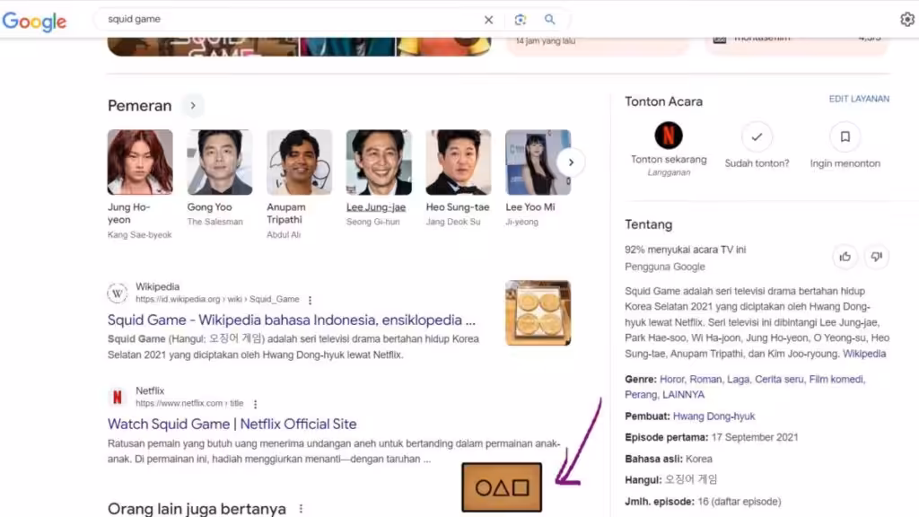Click the squid game shapes invitation card
The height and width of the screenshot is (517, 919).
pos(502,487)
